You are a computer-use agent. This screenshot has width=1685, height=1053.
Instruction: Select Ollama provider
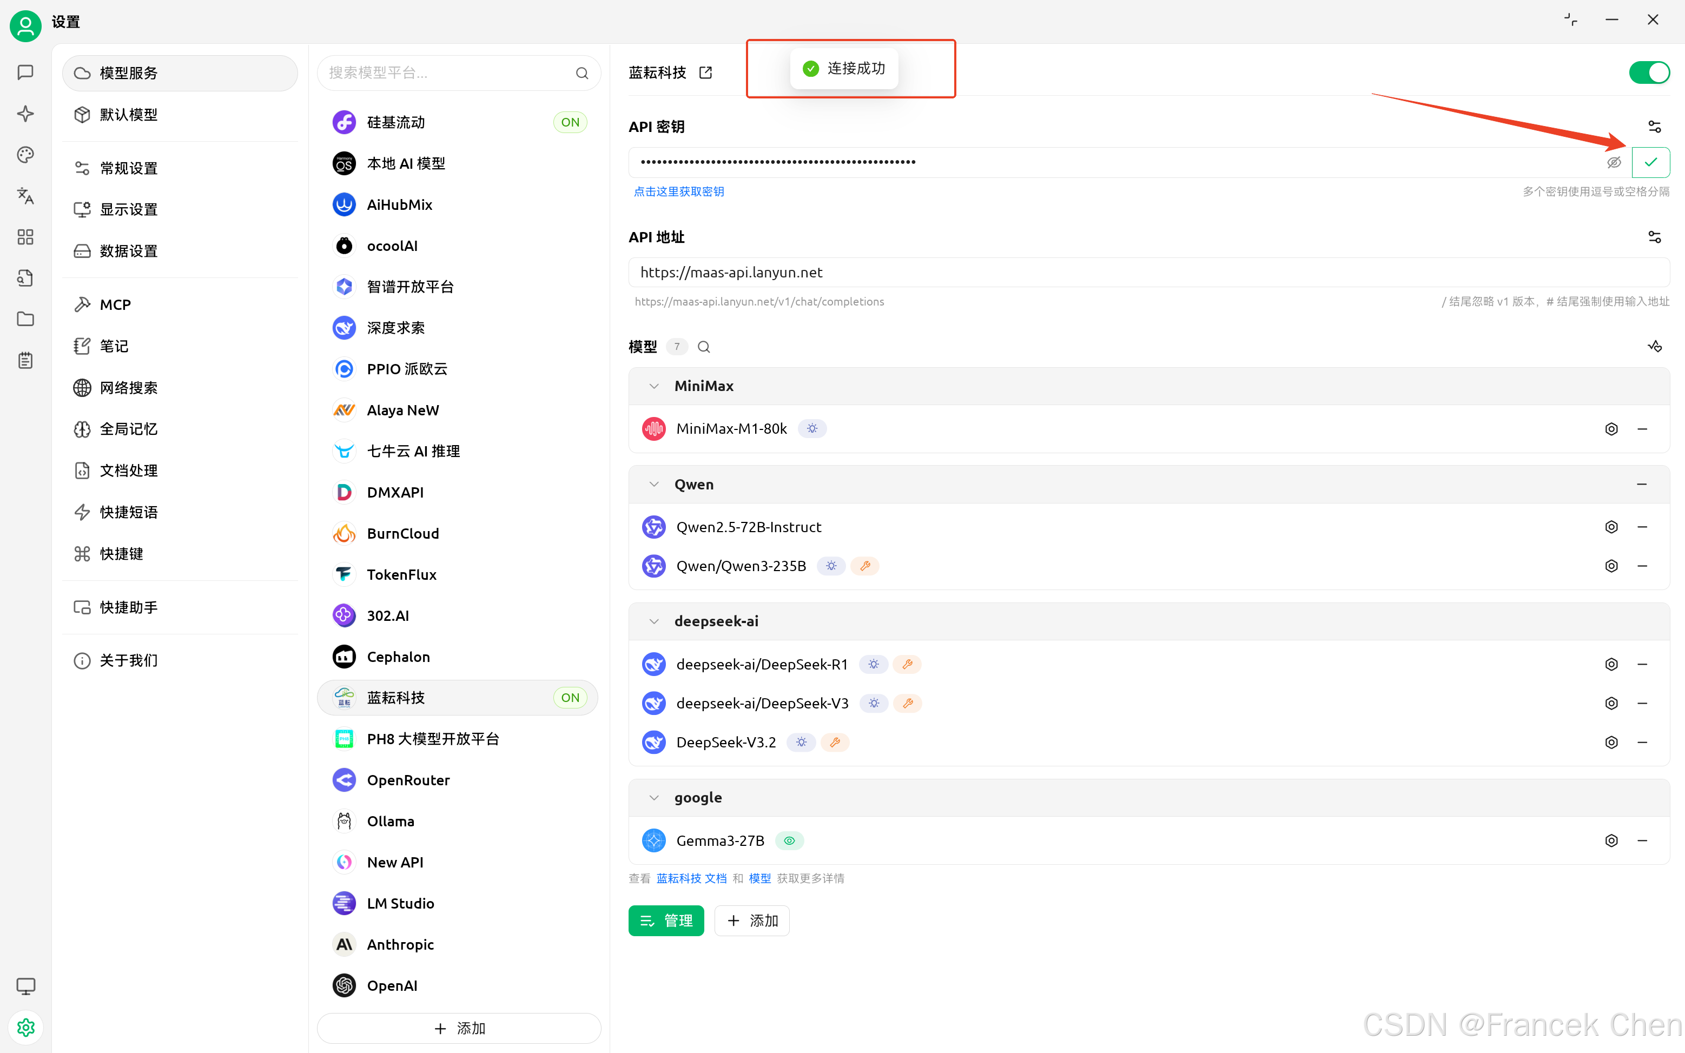(458, 821)
